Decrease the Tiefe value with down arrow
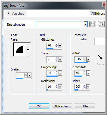The image size is (107, 115). [56, 60]
